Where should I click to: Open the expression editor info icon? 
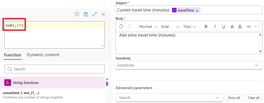tap(77, 14)
